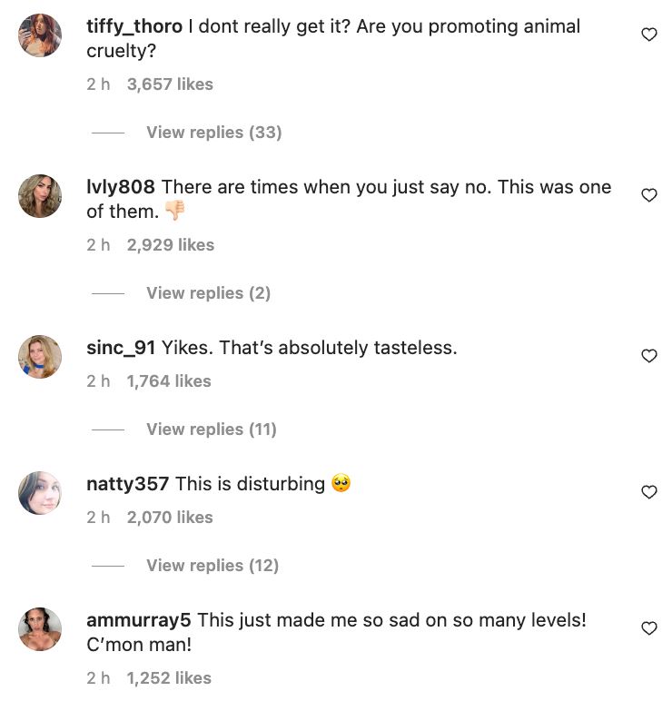Image resolution: width=672 pixels, height=701 pixels.
Task: View the 2 replies under lvly808
Action: 208,293
